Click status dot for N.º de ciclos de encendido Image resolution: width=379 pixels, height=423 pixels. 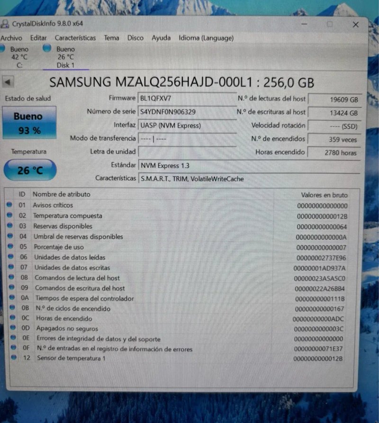click(12, 307)
